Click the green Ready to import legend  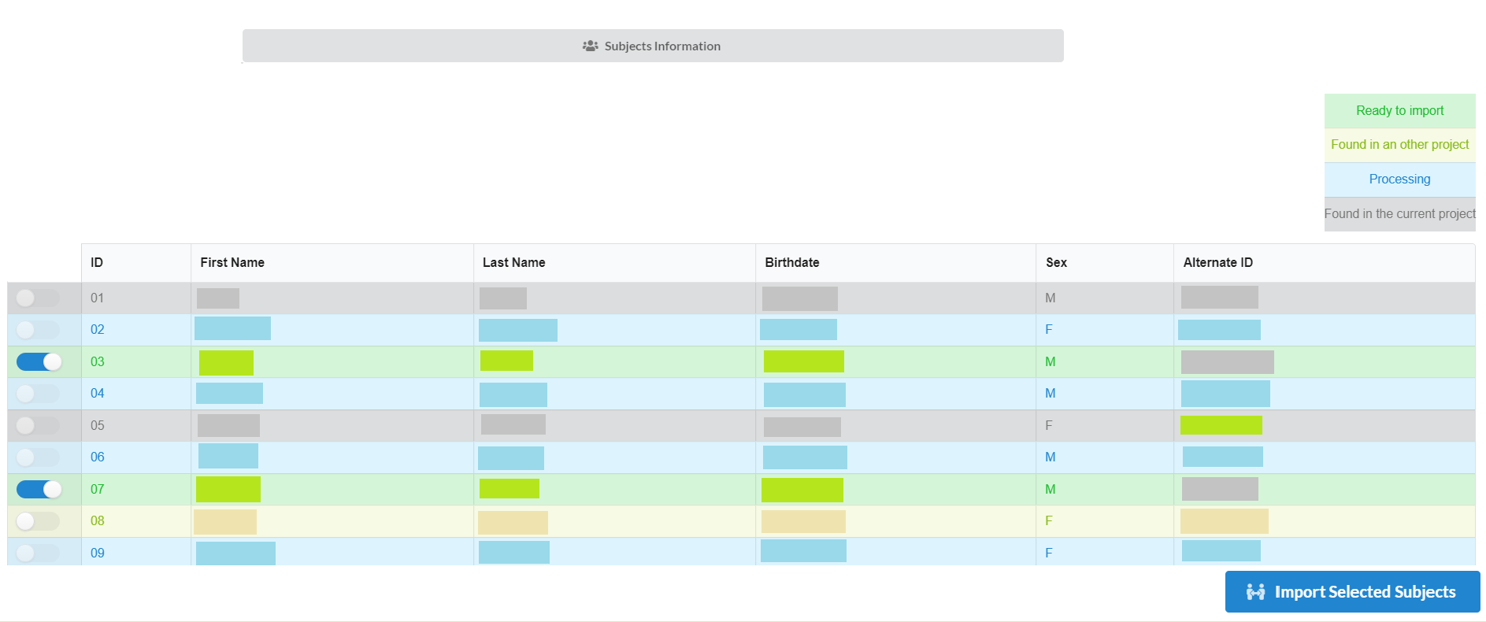(x=1399, y=111)
